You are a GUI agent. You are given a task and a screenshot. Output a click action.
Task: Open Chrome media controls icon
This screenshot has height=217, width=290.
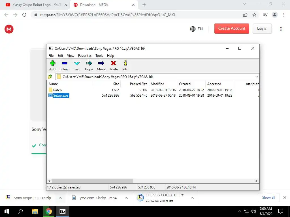point(265,15)
